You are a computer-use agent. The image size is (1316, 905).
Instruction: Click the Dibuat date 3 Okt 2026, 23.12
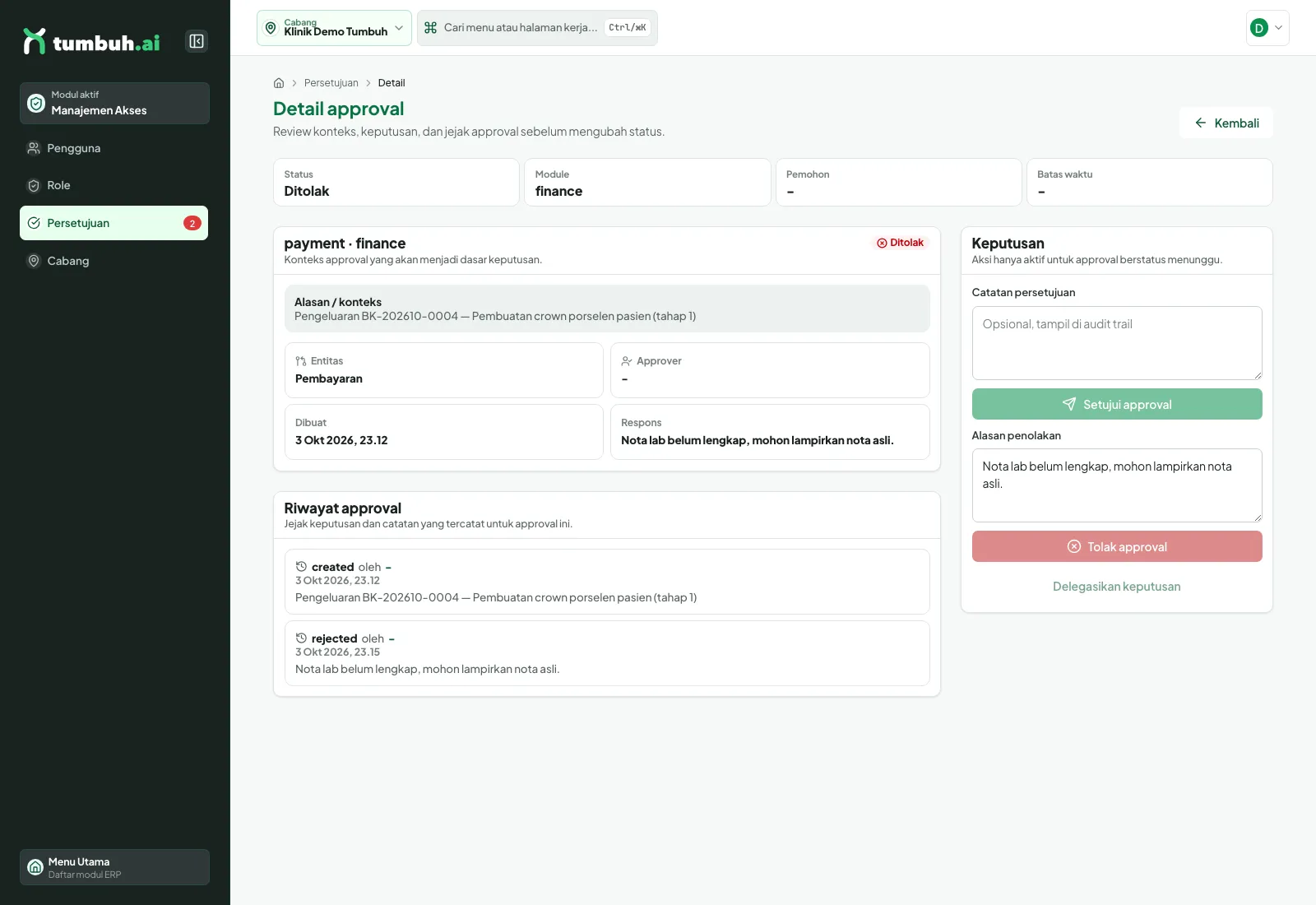pos(341,440)
